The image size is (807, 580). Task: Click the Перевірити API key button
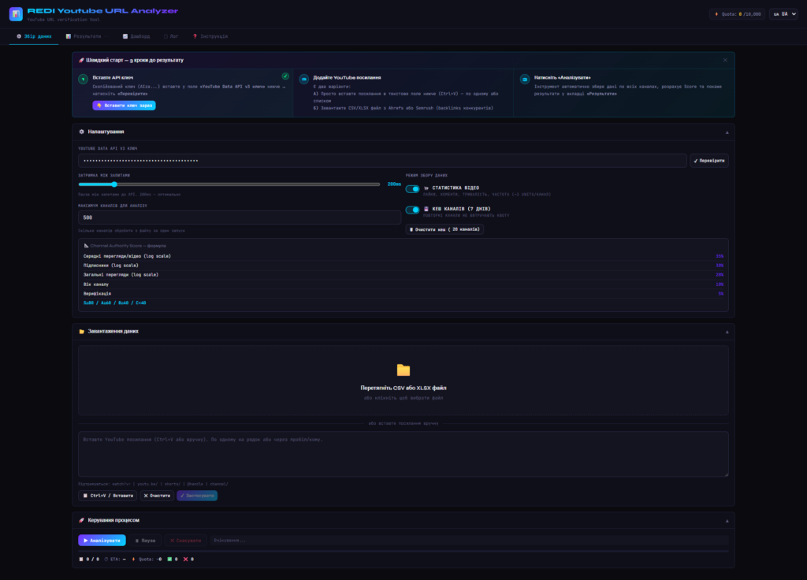tap(708, 161)
